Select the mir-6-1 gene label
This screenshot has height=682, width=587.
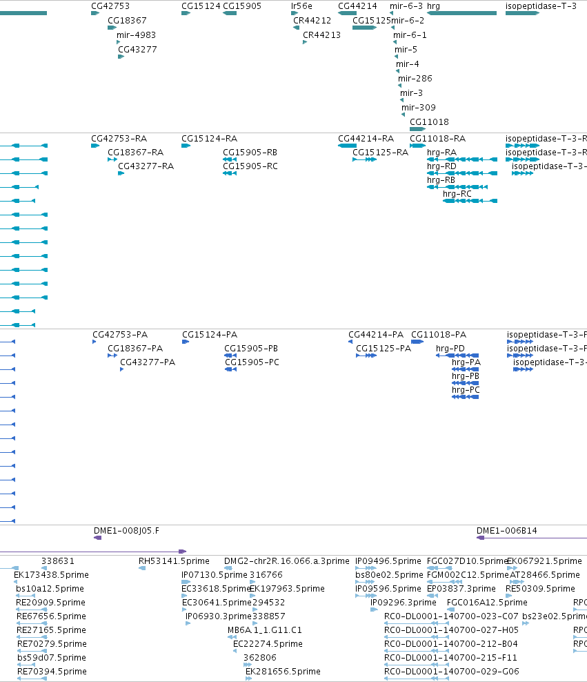point(410,35)
